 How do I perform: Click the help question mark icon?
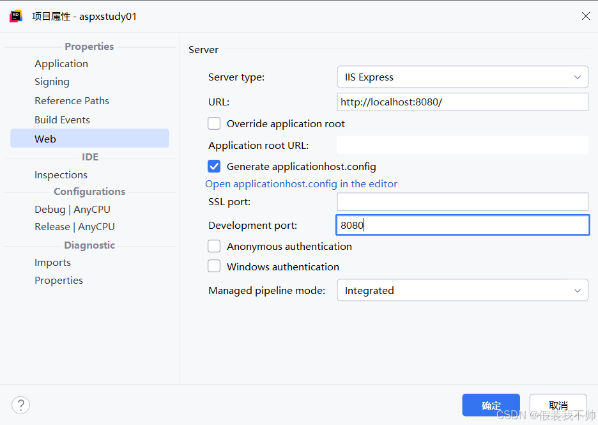click(x=20, y=405)
